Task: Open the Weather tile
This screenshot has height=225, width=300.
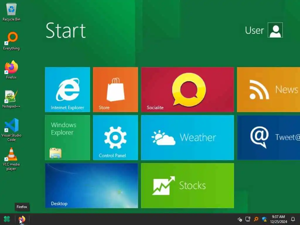Action: click(187, 138)
